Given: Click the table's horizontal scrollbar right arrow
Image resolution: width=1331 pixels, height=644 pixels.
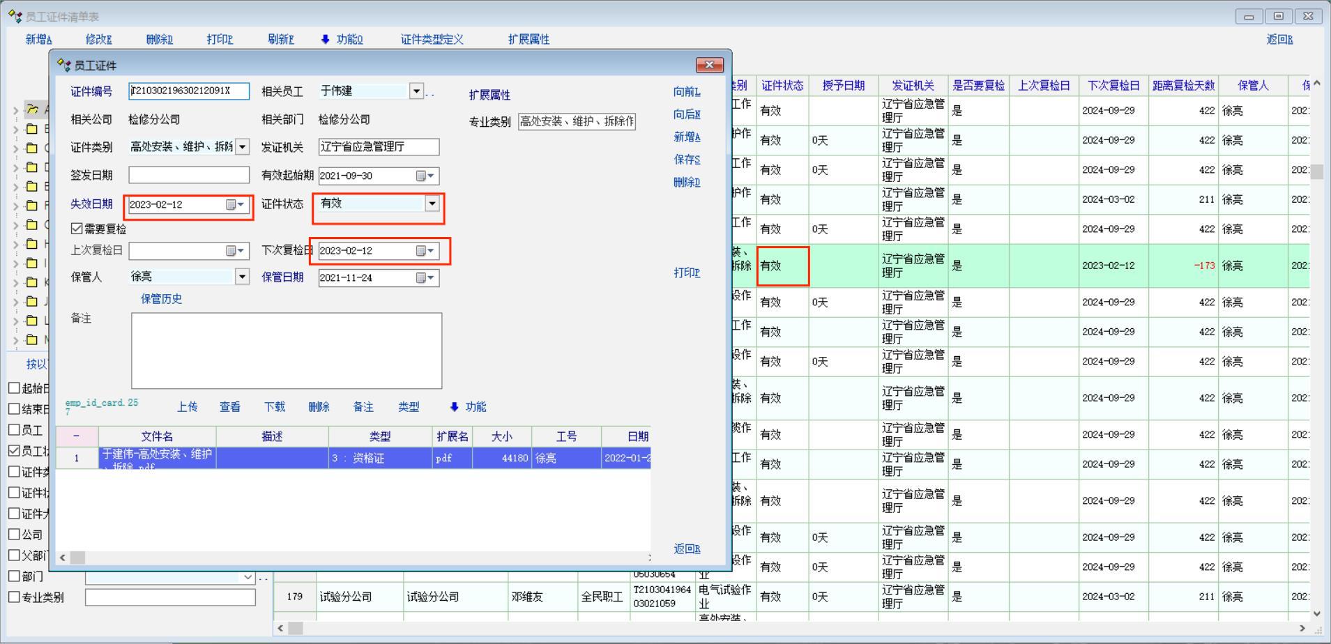Looking at the screenshot, I should pyautogui.click(x=1301, y=628).
